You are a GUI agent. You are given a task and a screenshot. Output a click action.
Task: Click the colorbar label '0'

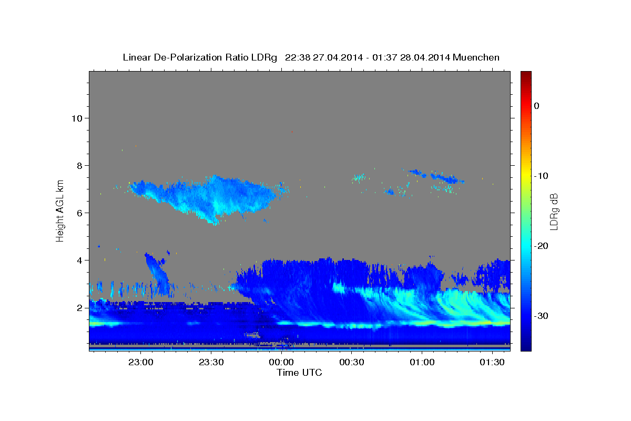[537, 106]
